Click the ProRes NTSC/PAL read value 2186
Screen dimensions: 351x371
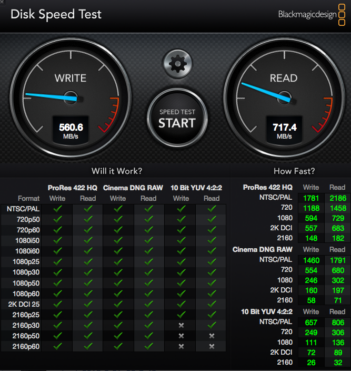[338, 198]
